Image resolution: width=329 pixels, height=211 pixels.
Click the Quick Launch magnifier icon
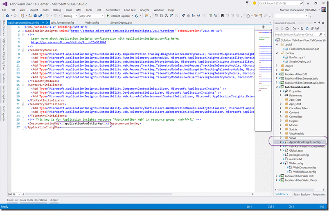click(301, 3)
